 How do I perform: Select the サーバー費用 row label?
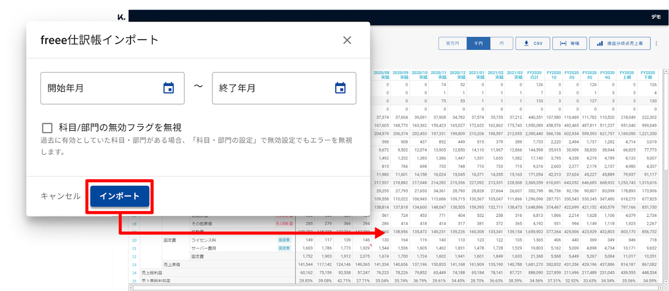pyautogui.click(x=203, y=248)
